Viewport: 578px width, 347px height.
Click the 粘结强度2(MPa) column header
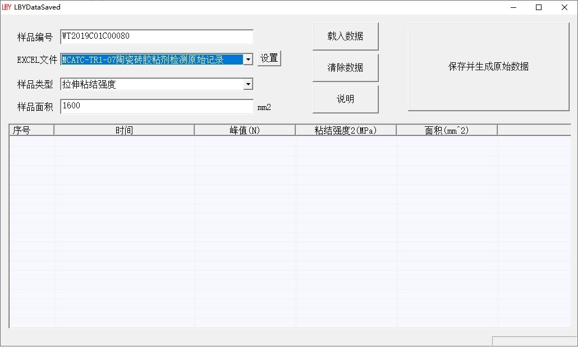click(x=346, y=130)
